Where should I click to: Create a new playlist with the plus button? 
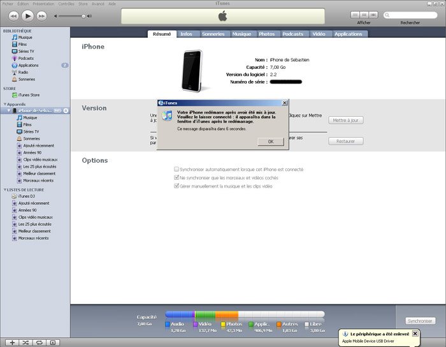click(x=11, y=343)
